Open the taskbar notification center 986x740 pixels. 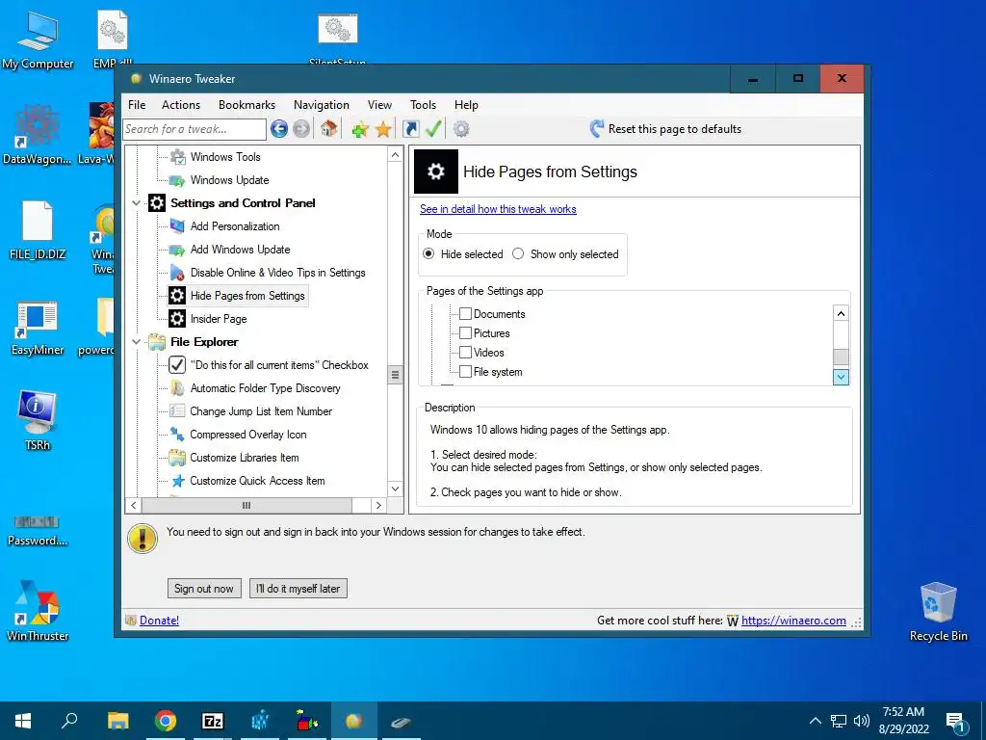click(956, 721)
